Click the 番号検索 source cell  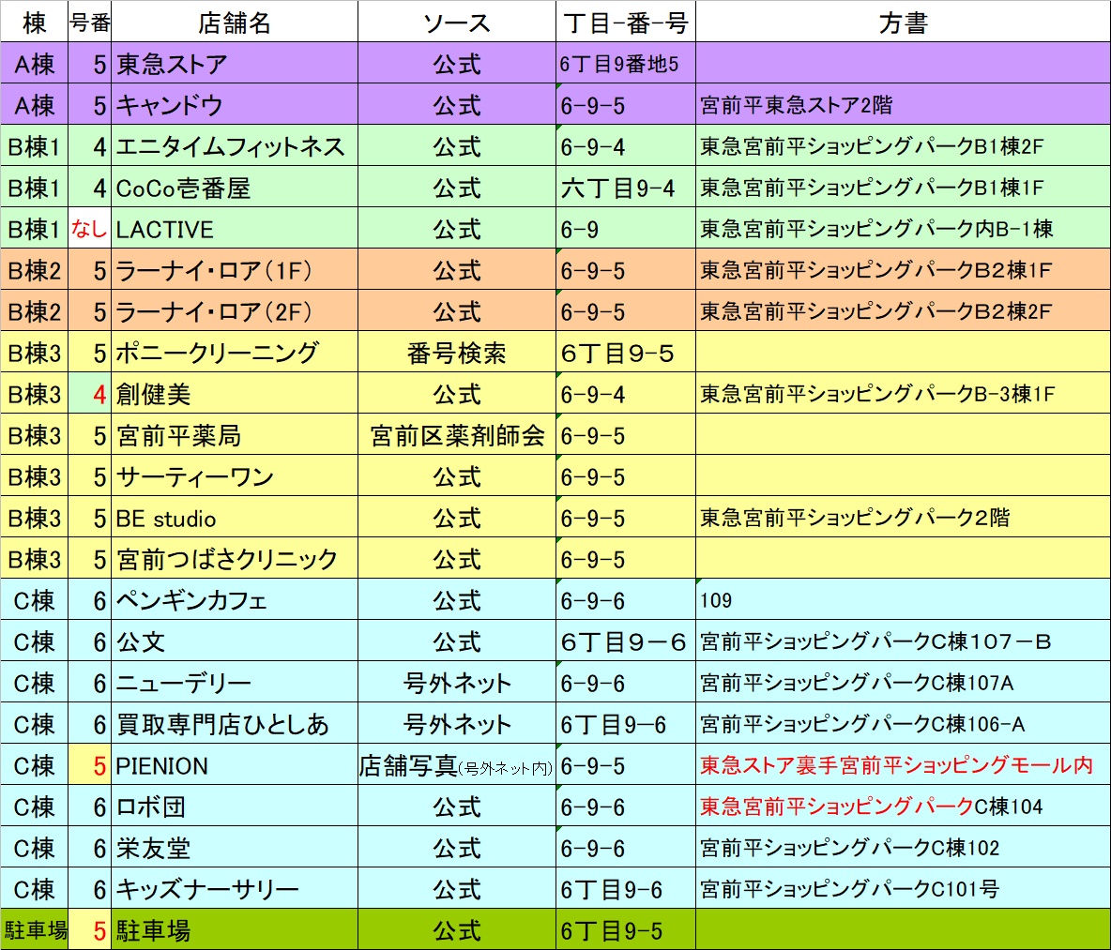coord(457,352)
